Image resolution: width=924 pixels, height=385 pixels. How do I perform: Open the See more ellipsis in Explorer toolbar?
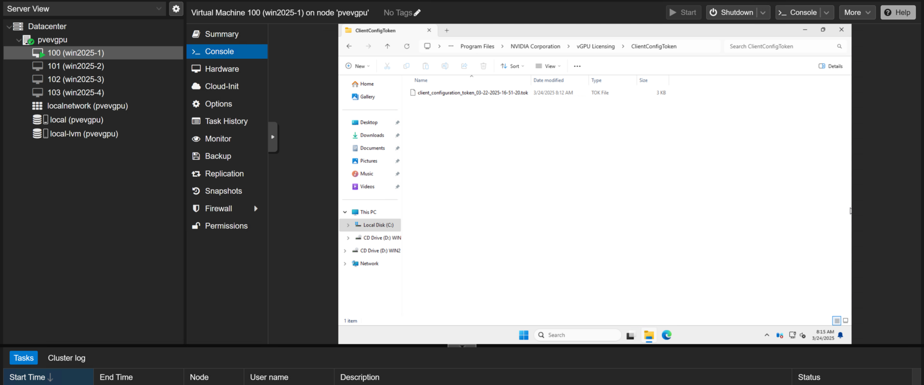point(577,66)
